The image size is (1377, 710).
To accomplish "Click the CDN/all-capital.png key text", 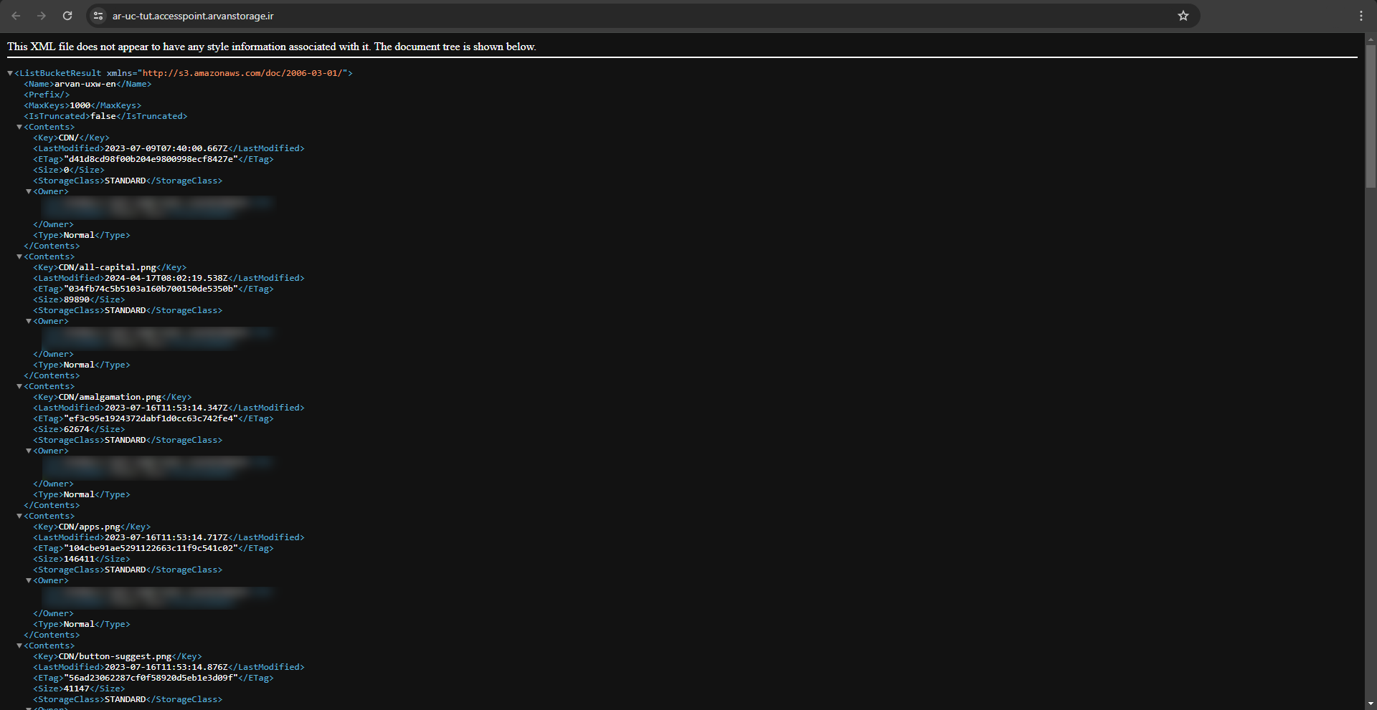I will [x=108, y=267].
